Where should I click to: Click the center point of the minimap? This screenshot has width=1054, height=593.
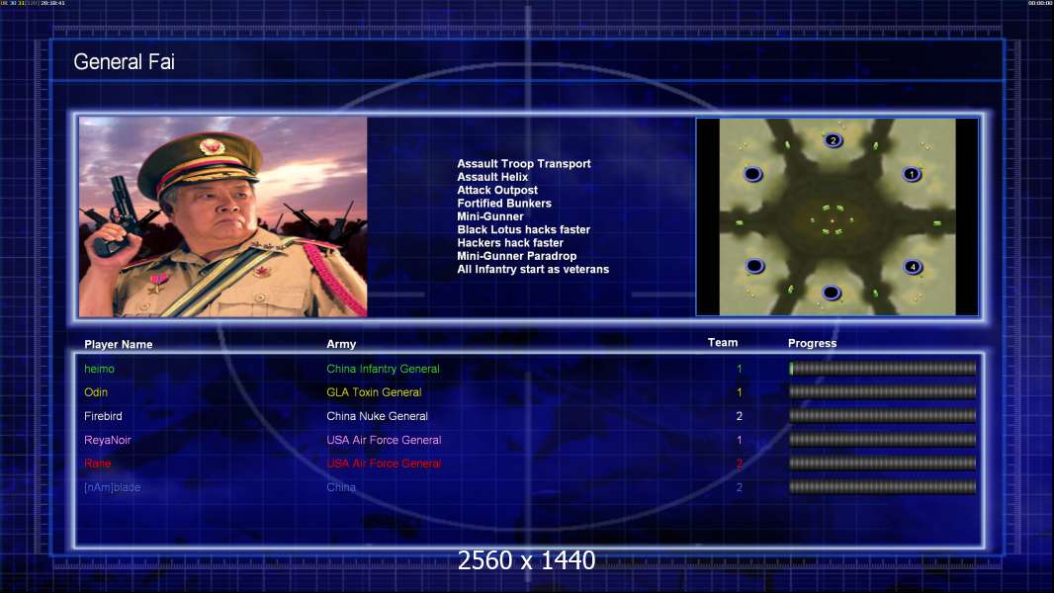click(833, 220)
